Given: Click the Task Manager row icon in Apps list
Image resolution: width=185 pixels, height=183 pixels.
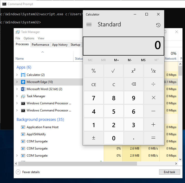Looking at the screenshot, I should pyautogui.click(x=23, y=96).
